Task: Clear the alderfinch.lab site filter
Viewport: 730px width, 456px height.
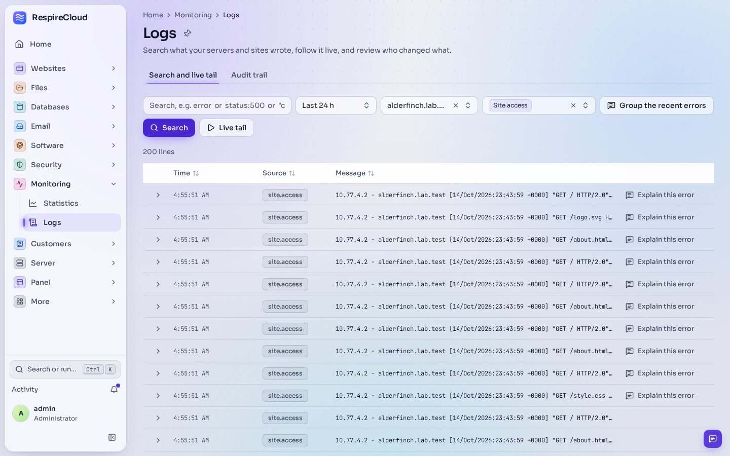Action: [455, 105]
